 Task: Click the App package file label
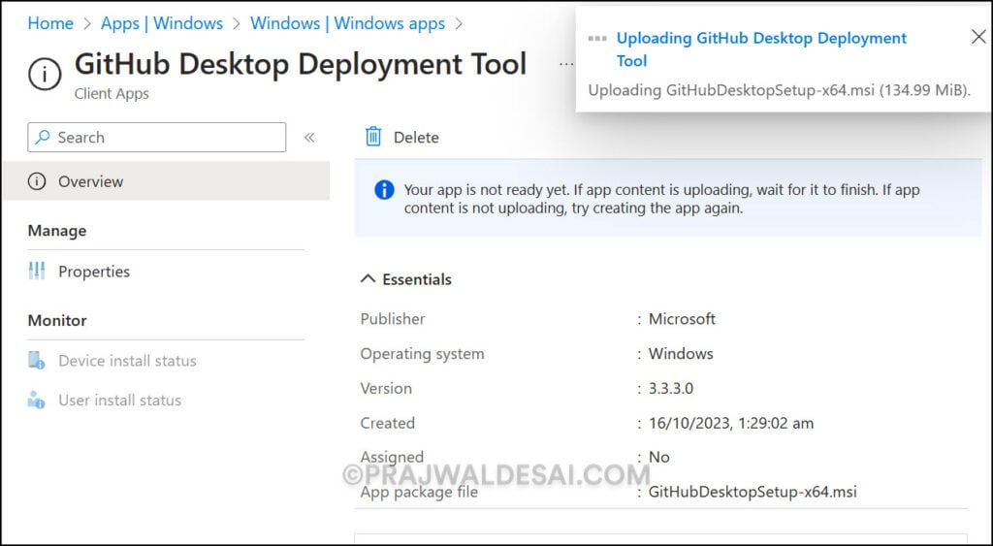click(x=419, y=492)
